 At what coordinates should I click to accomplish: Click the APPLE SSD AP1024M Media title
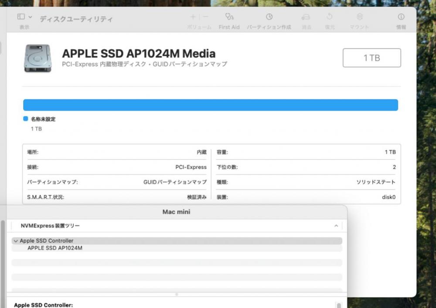click(x=139, y=53)
